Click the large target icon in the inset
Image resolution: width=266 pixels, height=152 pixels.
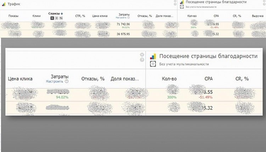(153, 64)
